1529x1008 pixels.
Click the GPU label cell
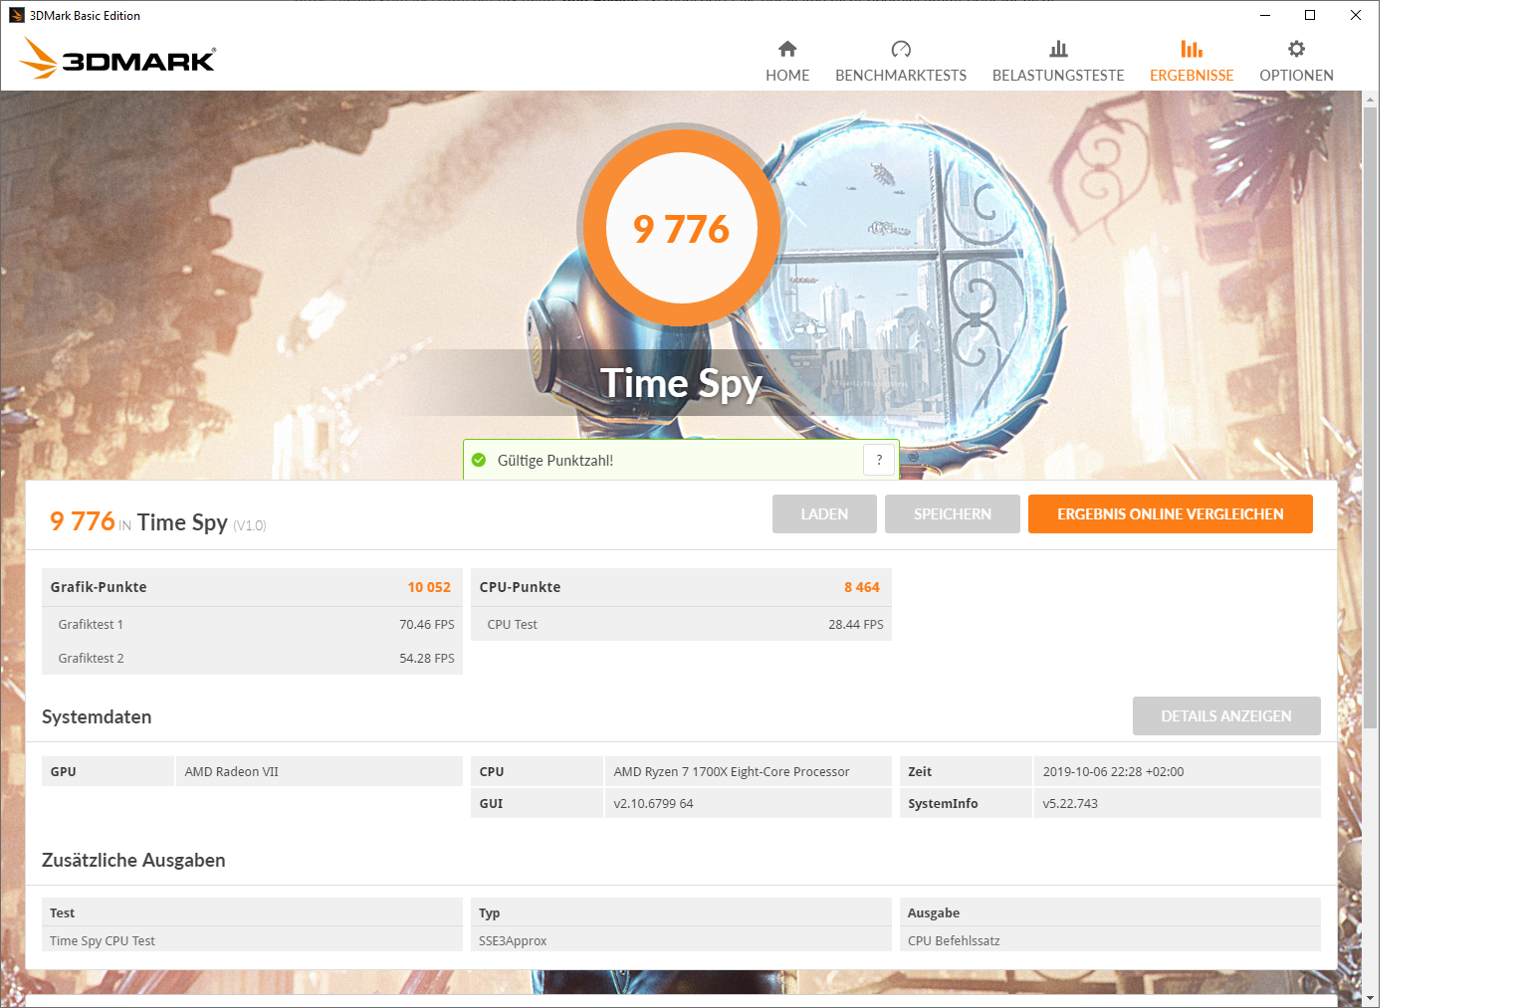click(x=108, y=771)
